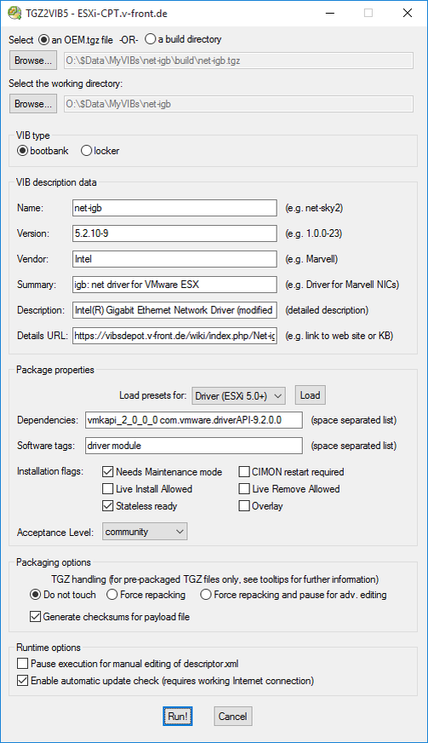Click the Load presets button
Viewport: 428px width, 743px height.
[x=310, y=395]
